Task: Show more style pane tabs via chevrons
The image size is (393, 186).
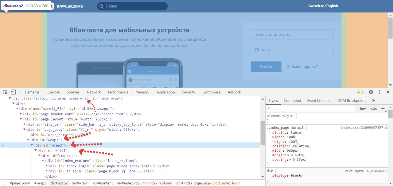Action: [x=373, y=100]
